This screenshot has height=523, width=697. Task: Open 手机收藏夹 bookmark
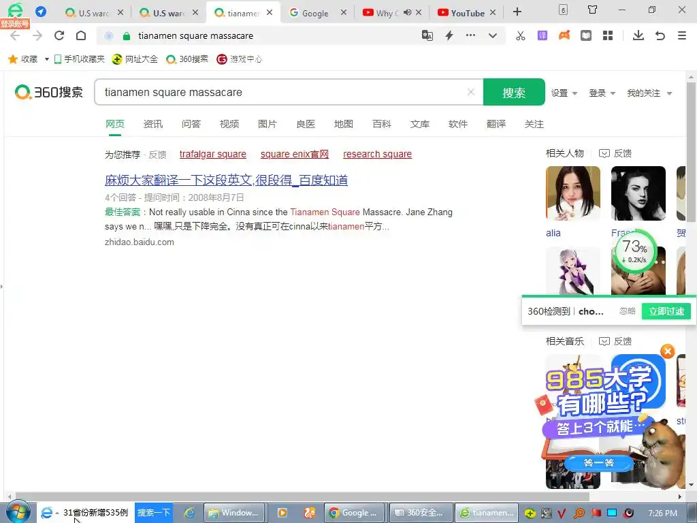(79, 59)
